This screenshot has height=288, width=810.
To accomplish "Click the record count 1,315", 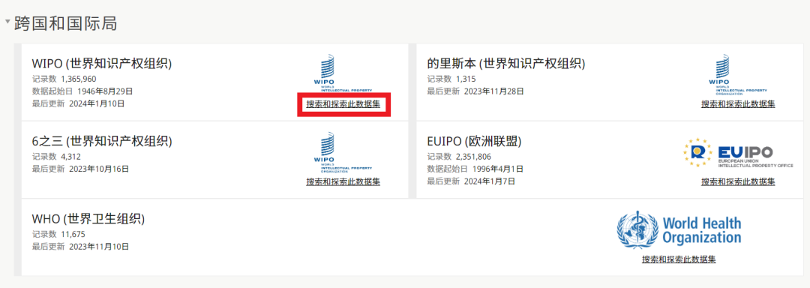I will (466, 79).
